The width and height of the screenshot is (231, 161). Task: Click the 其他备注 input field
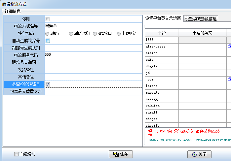pos(93,77)
